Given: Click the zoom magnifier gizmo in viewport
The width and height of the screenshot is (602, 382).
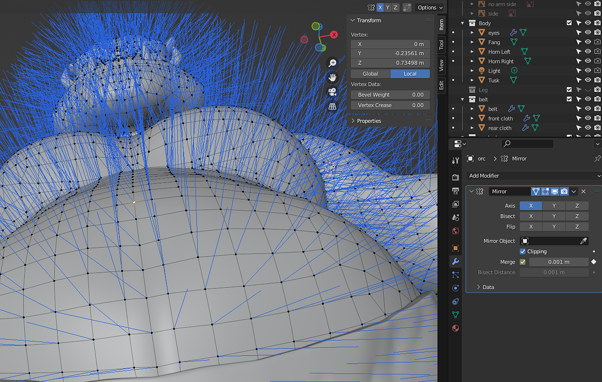Looking at the screenshot, I should (x=333, y=62).
